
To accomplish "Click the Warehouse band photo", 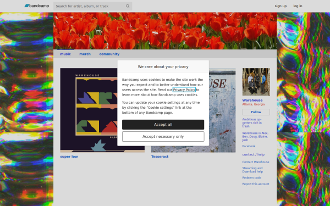I will click(256, 82).
